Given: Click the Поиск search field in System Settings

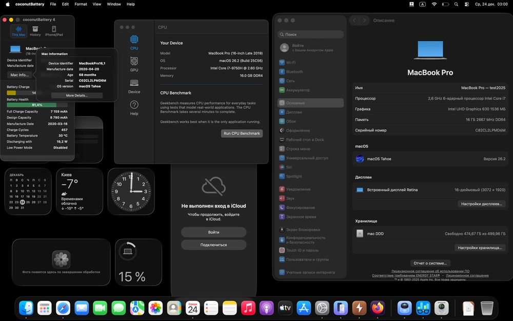Looking at the screenshot, I should 310,34.
